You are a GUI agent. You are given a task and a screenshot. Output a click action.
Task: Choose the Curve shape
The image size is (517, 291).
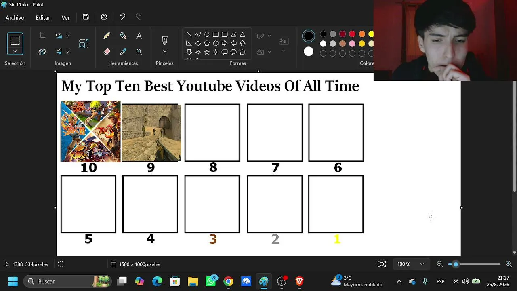tap(198, 34)
